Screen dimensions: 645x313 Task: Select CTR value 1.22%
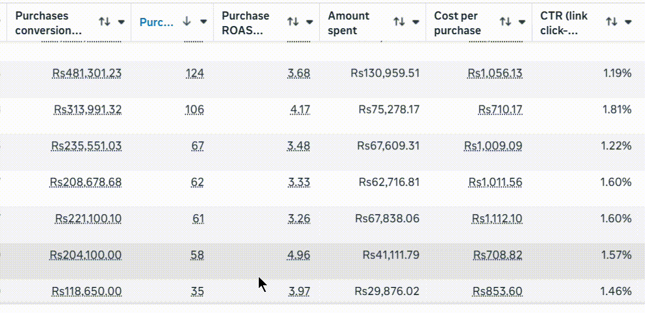(x=617, y=146)
